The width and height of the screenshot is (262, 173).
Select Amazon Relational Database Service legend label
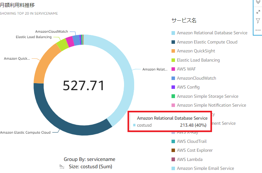pyautogui.click(x=212, y=33)
